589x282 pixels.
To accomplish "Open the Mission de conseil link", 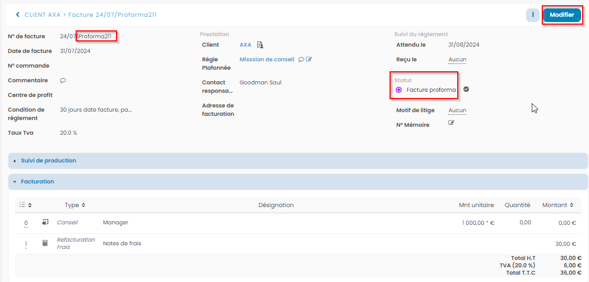I will click(267, 60).
